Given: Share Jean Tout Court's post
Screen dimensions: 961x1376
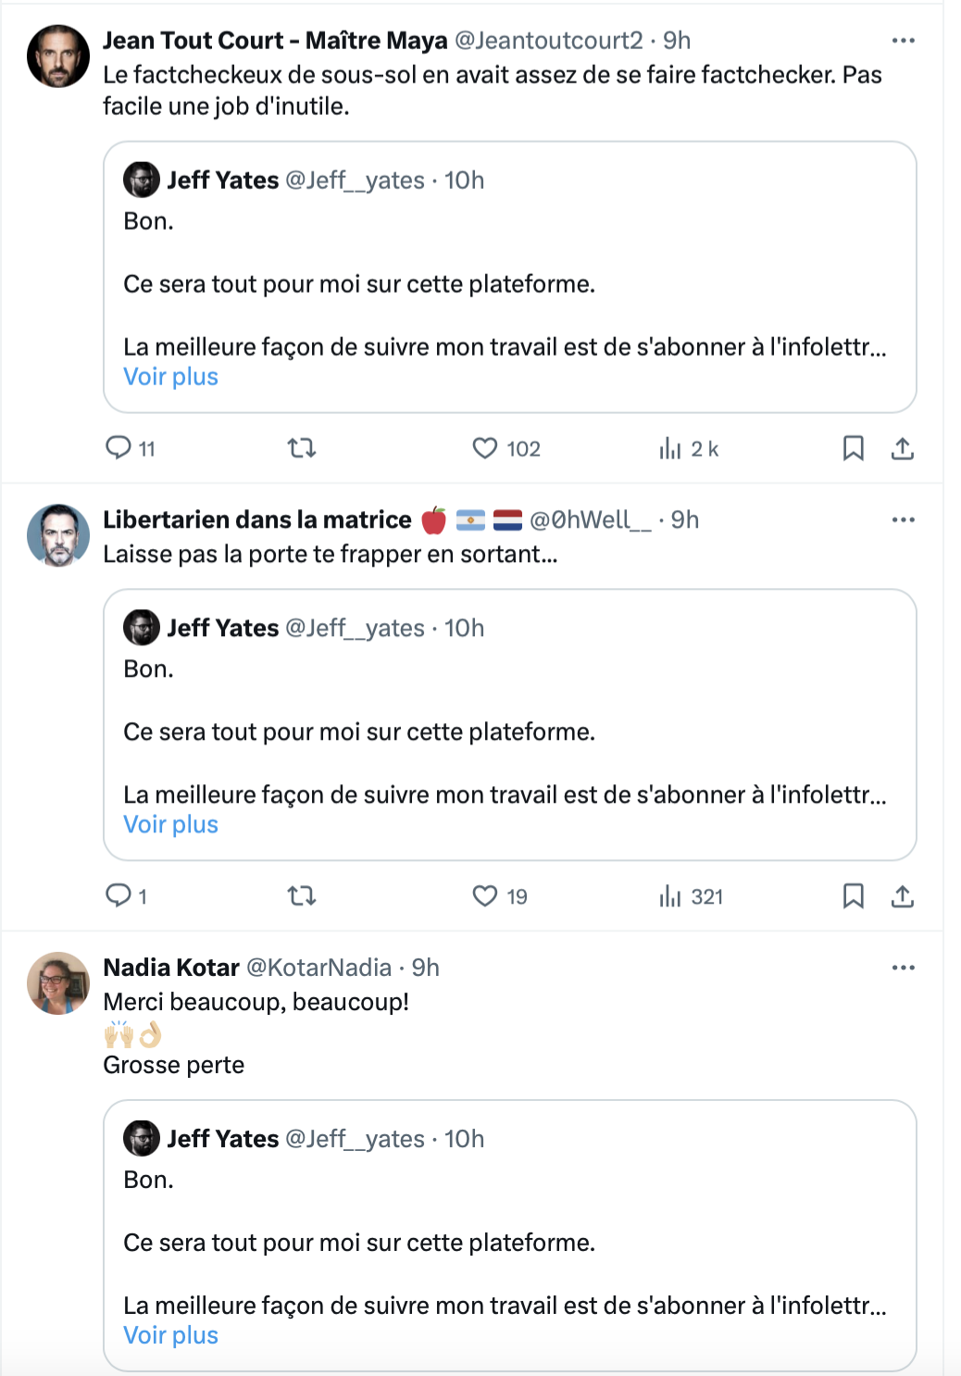Looking at the screenshot, I should pos(903,448).
